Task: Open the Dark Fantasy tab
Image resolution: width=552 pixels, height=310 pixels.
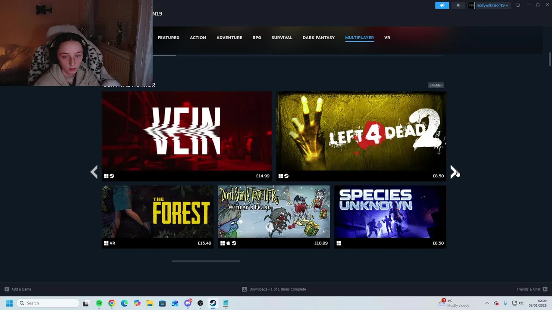Action: [319, 37]
